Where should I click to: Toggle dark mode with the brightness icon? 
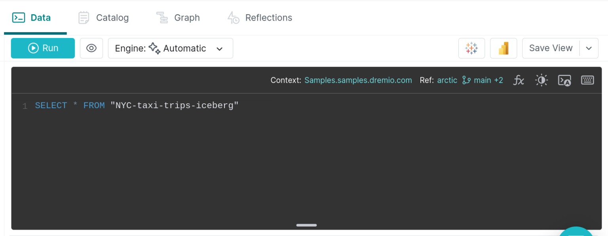pos(541,80)
